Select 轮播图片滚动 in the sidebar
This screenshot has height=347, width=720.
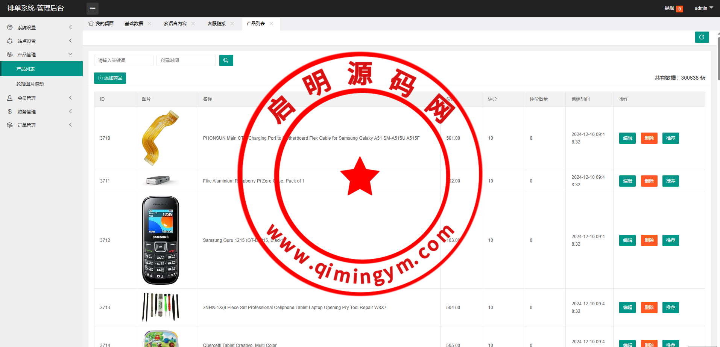30,84
